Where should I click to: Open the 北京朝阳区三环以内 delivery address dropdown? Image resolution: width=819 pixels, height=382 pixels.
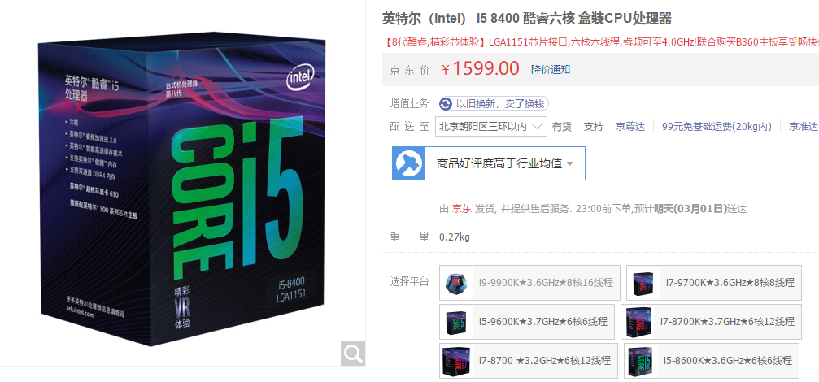[x=491, y=126]
